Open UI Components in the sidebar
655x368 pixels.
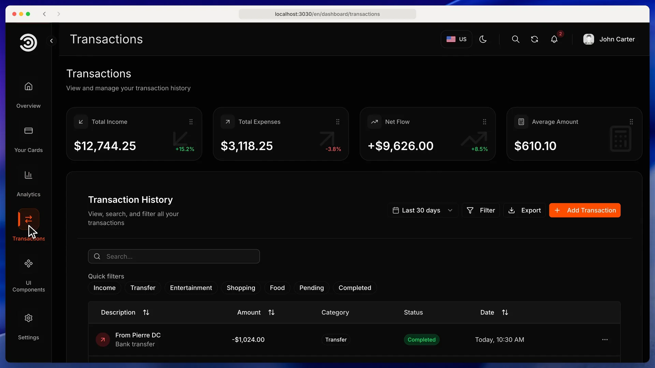pos(28,276)
